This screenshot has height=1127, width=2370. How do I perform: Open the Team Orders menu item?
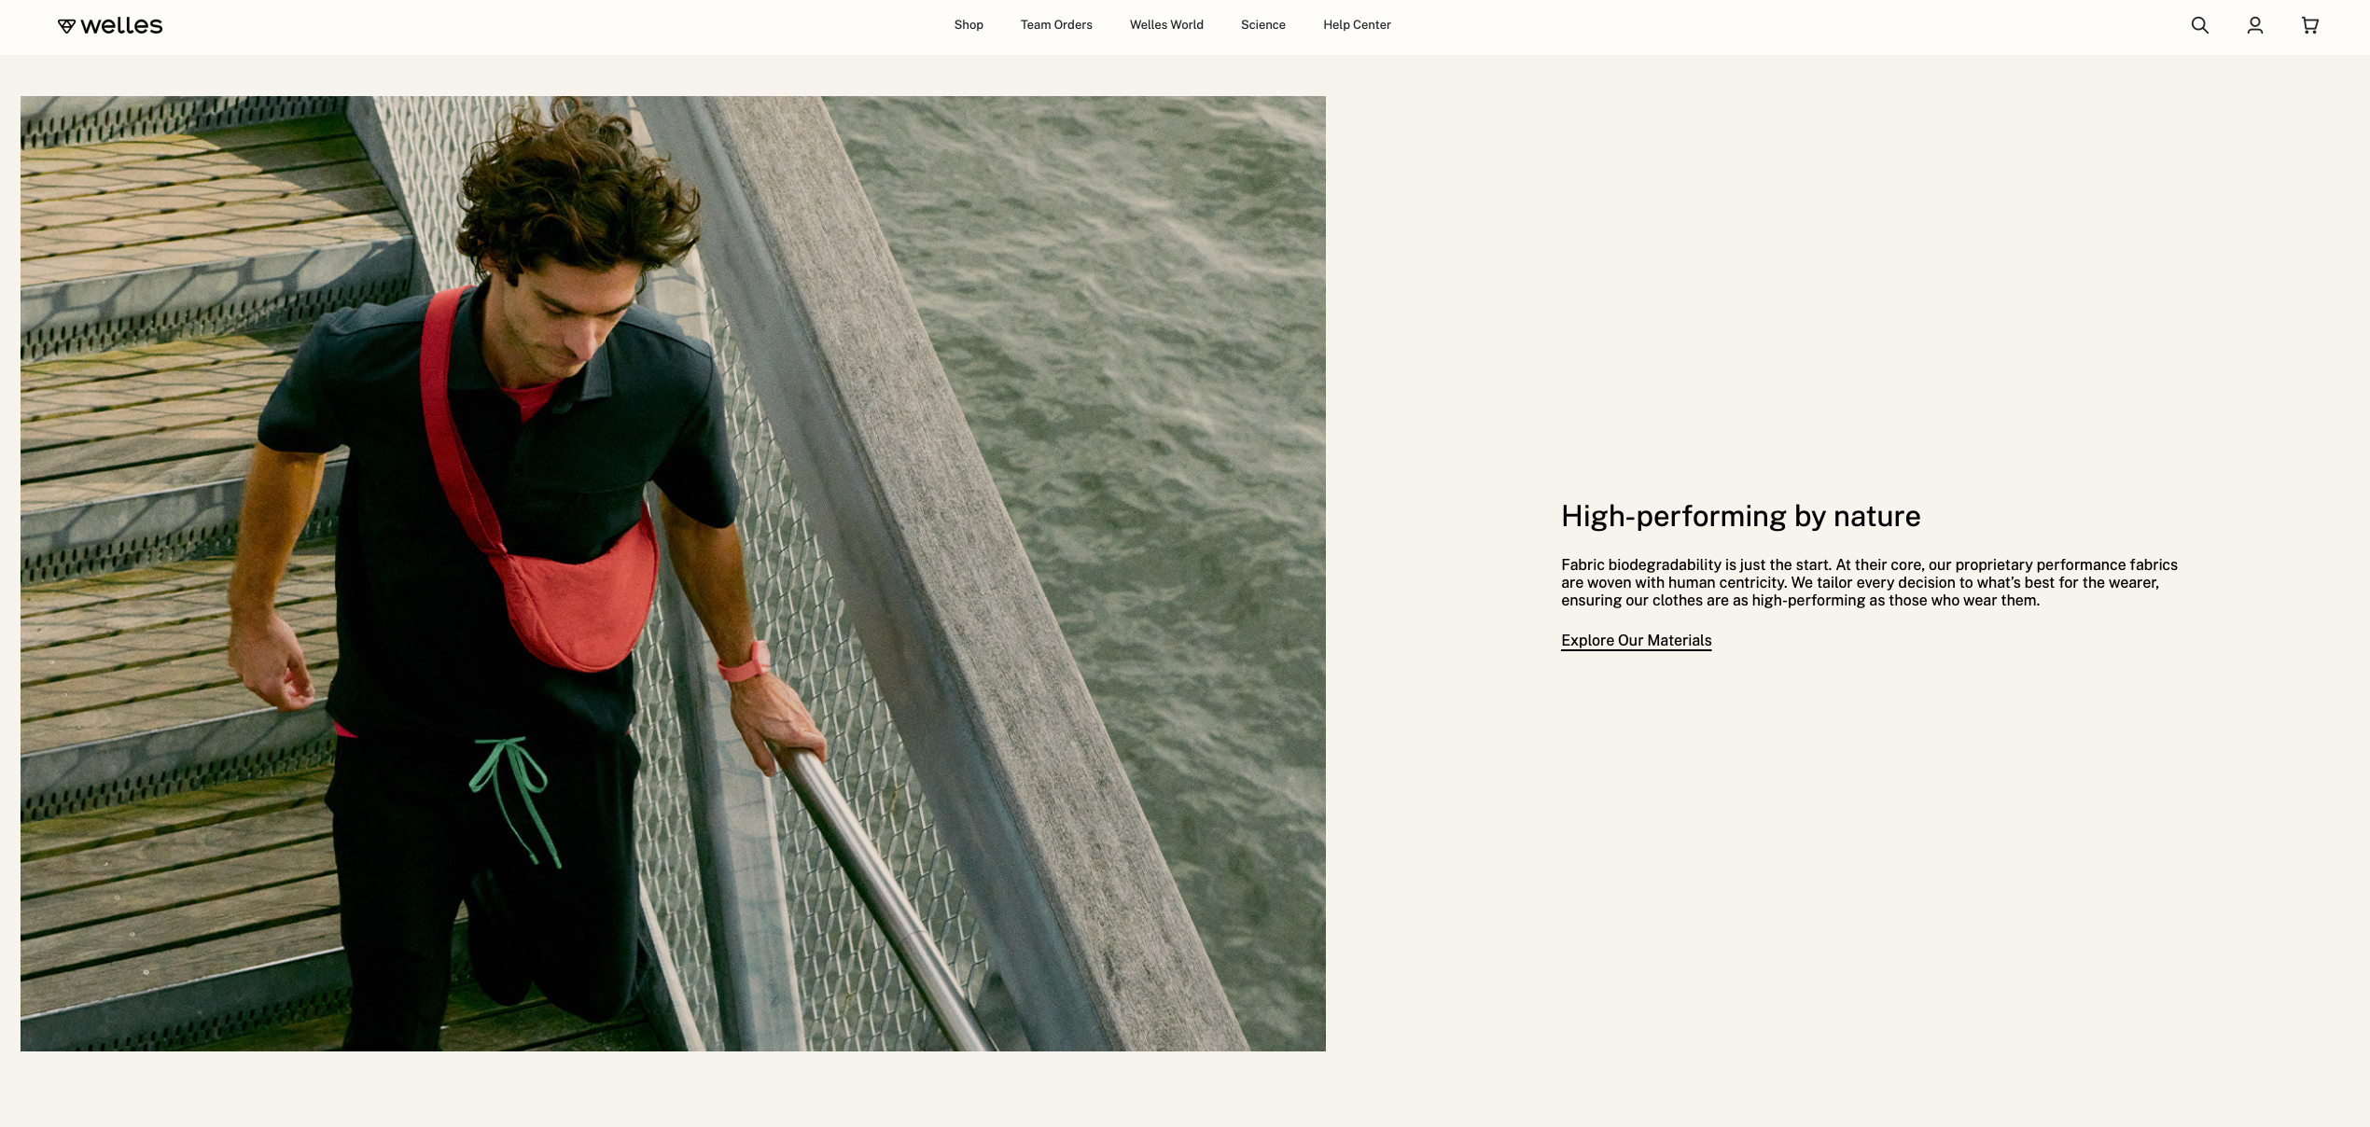(x=1056, y=25)
